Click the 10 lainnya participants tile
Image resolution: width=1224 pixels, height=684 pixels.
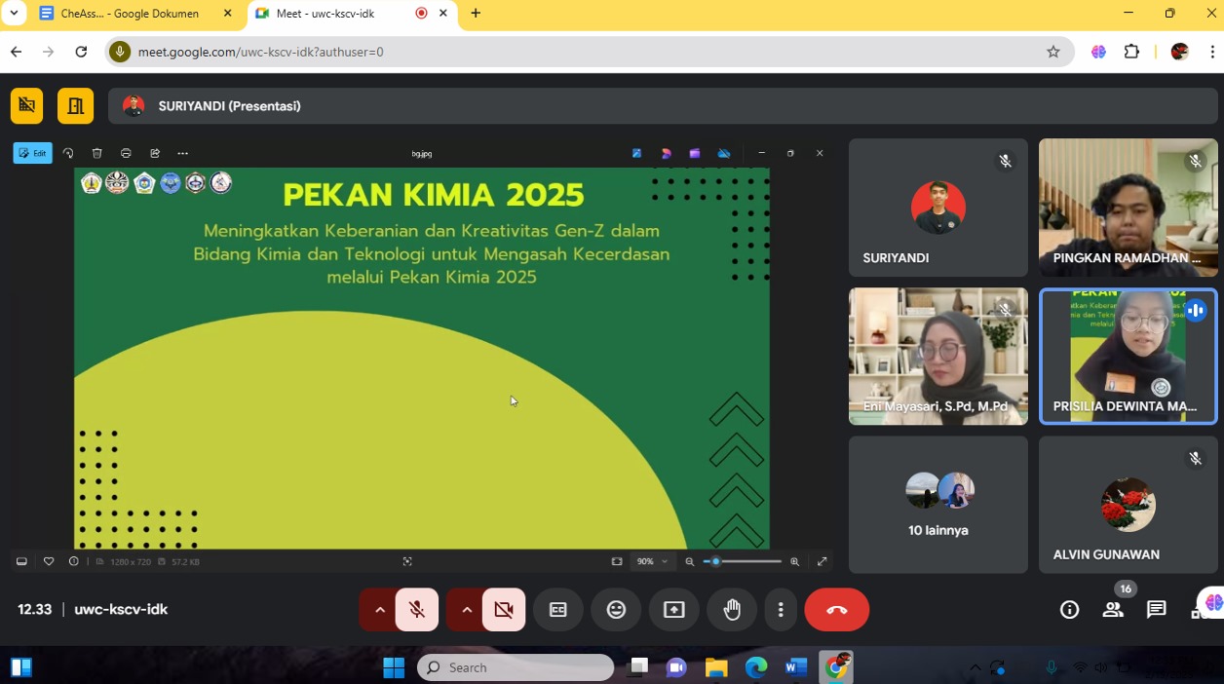coord(937,505)
